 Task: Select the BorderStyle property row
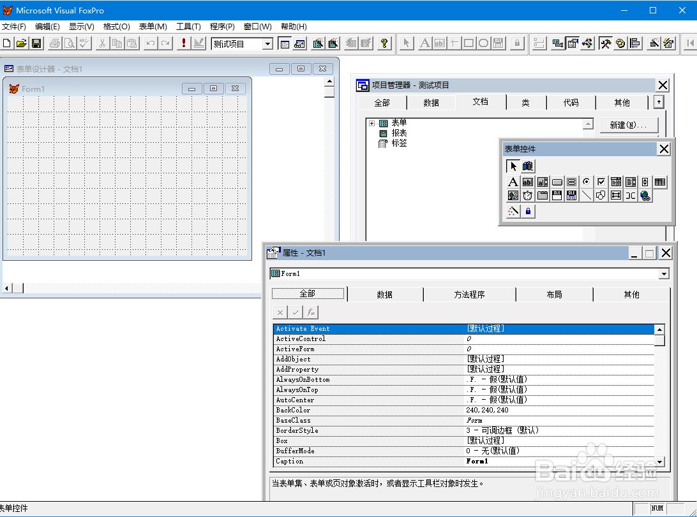pos(463,430)
